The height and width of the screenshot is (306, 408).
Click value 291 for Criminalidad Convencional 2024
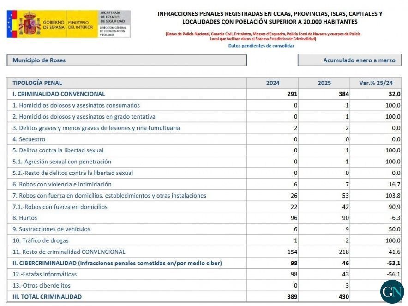pyautogui.click(x=292, y=94)
